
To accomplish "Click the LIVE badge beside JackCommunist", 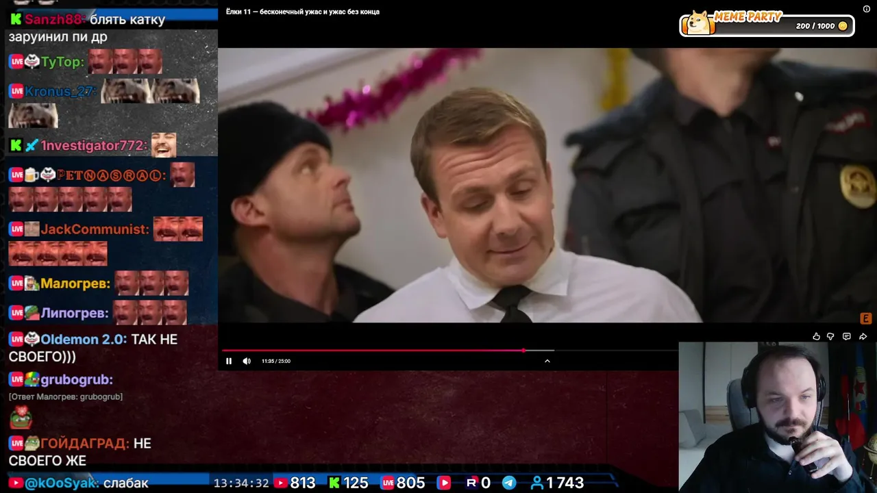I will coord(16,229).
